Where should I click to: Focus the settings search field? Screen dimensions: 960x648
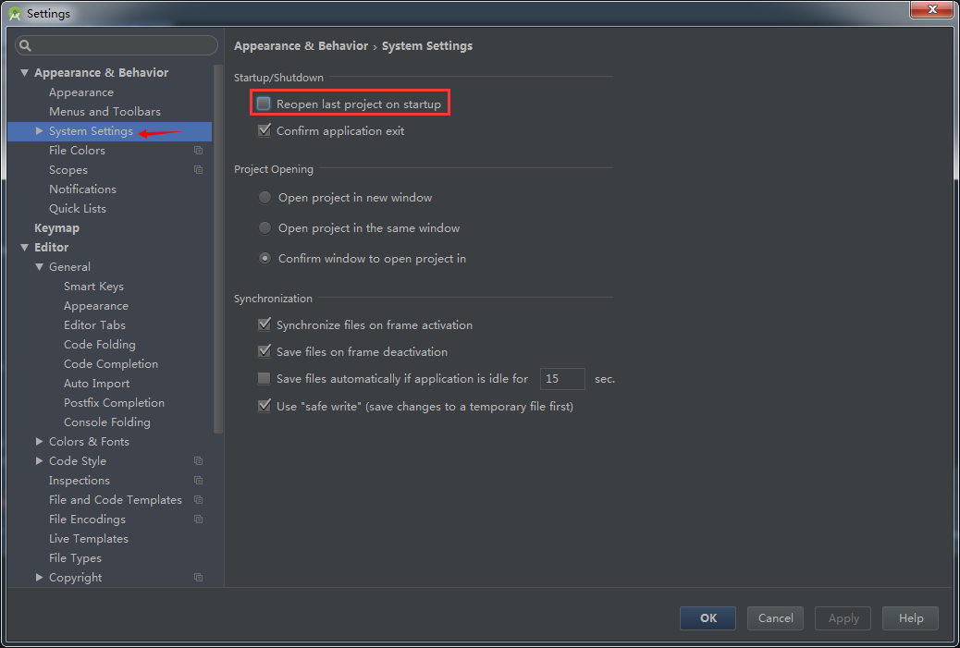[x=117, y=45]
